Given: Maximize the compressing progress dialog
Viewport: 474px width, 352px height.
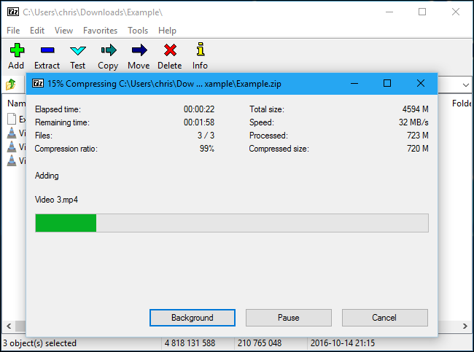Looking at the screenshot, I should tap(387, 83).
